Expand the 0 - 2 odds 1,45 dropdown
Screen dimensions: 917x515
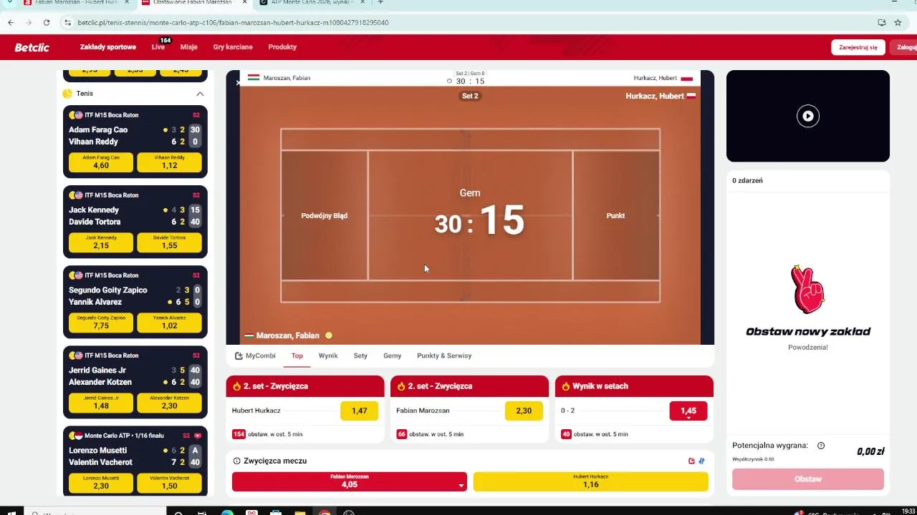(x=688, y=411)
